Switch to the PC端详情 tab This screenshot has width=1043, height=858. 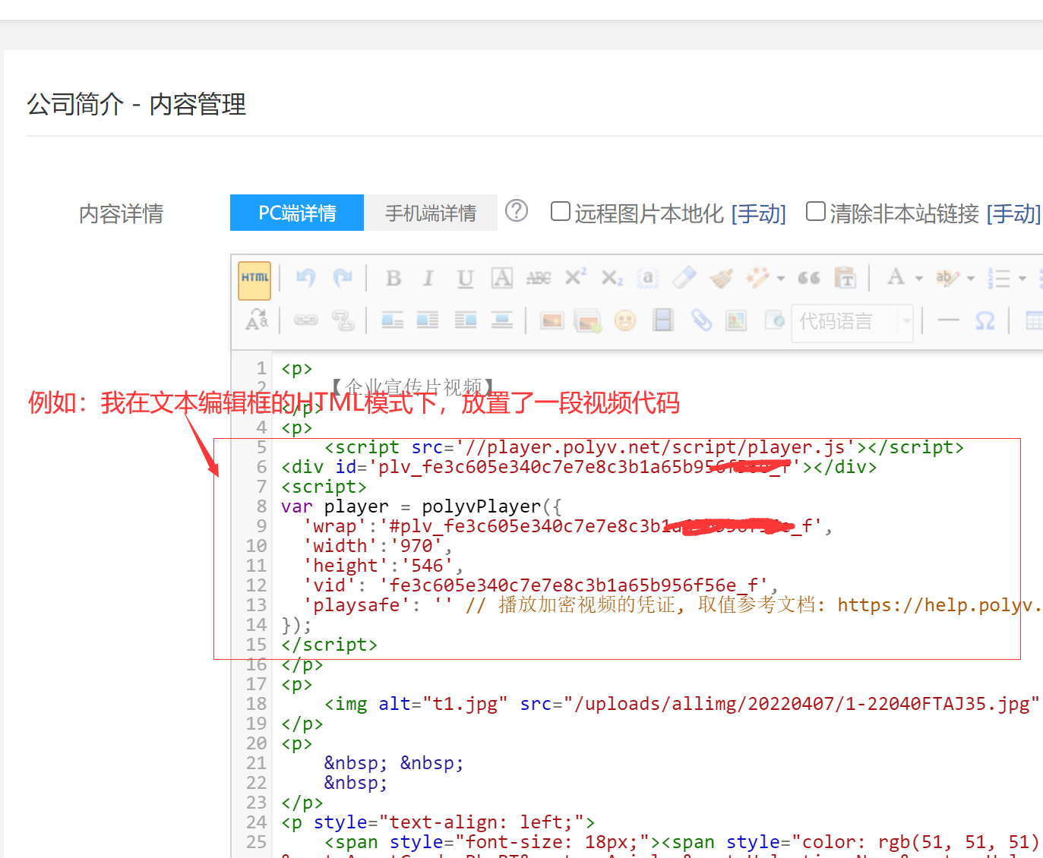pos(297,213)
